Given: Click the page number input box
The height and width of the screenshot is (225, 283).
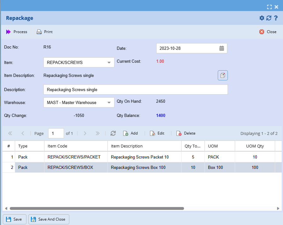Looking at the screenshot, I should tap(56, 133).
